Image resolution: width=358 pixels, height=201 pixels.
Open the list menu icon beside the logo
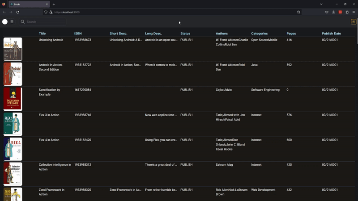(12, 21)
